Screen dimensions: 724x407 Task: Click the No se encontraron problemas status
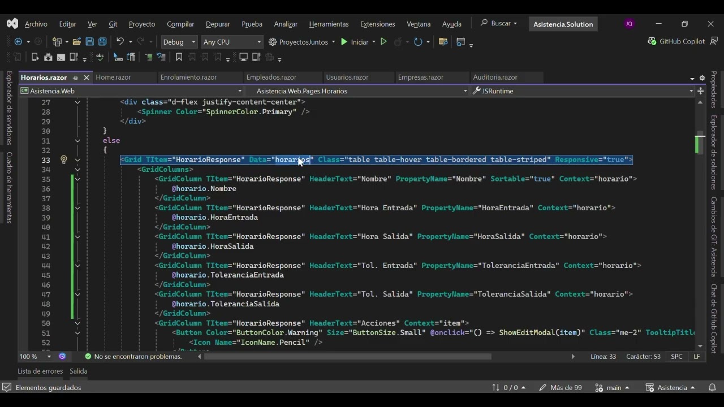coord(133,357)
